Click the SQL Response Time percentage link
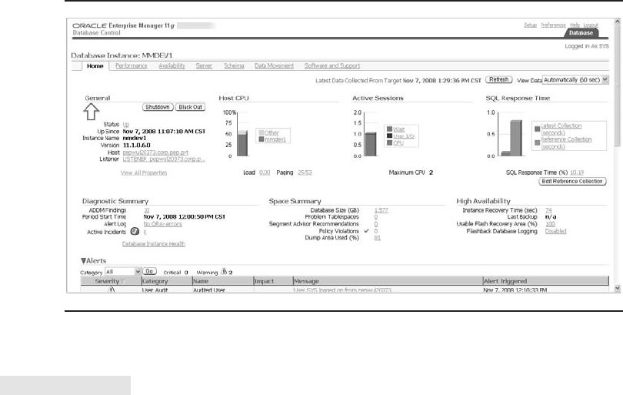Screen dimensions: 623x395 point(577,172)
